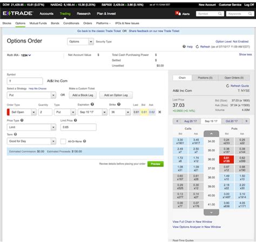Click the Show less link

click(245, 55)
